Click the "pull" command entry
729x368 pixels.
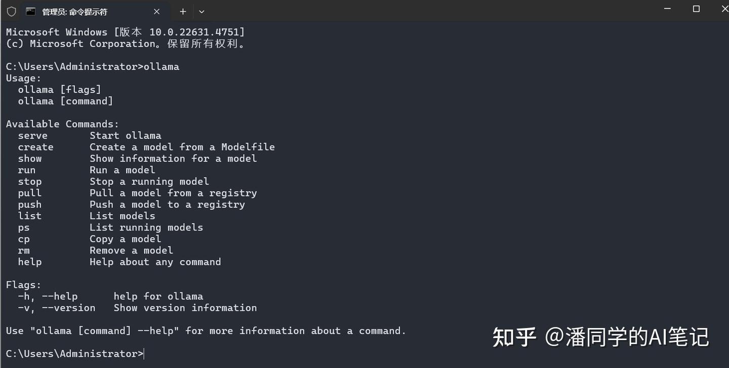pos(30,193)
